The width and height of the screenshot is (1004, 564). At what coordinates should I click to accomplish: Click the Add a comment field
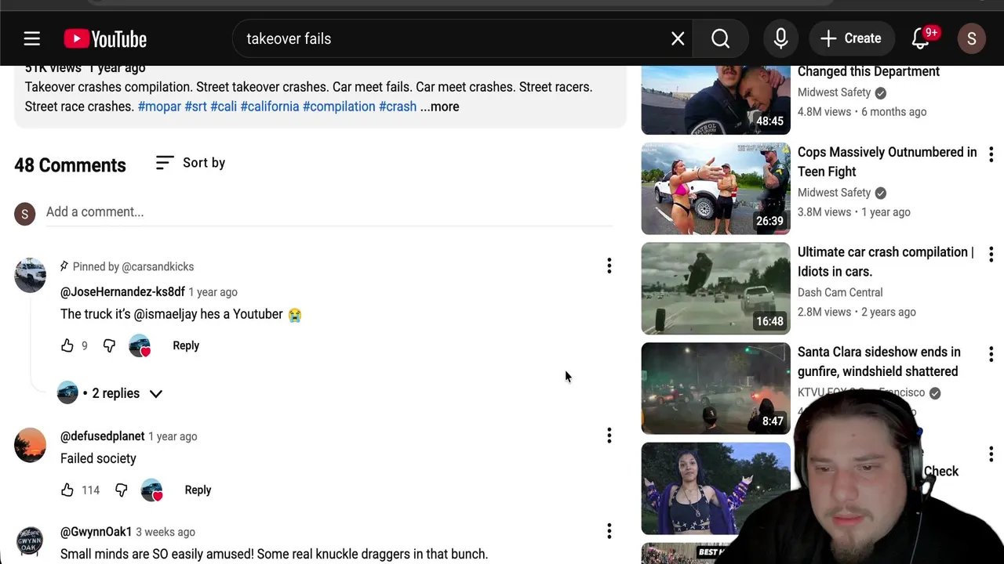[329, 212]
